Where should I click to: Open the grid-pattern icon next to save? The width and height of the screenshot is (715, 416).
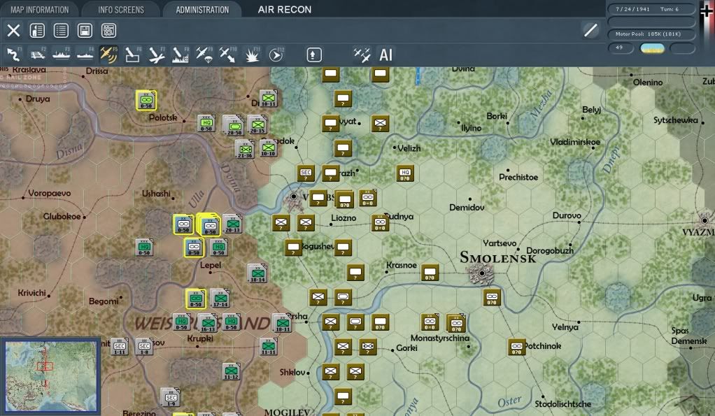[108, 31]
